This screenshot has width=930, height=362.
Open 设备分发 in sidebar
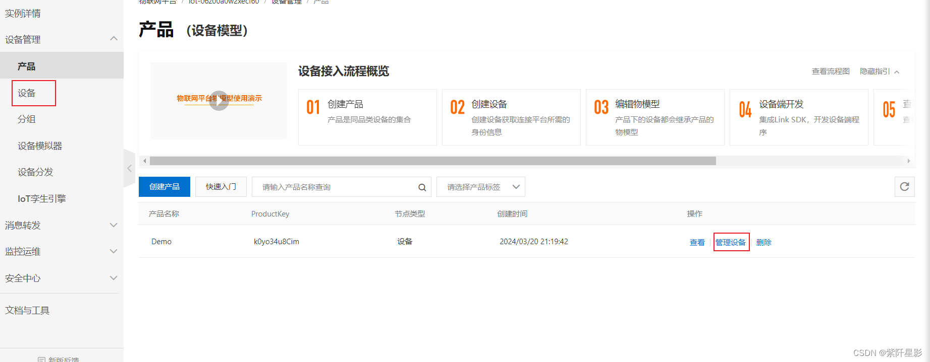click(35, 172)
